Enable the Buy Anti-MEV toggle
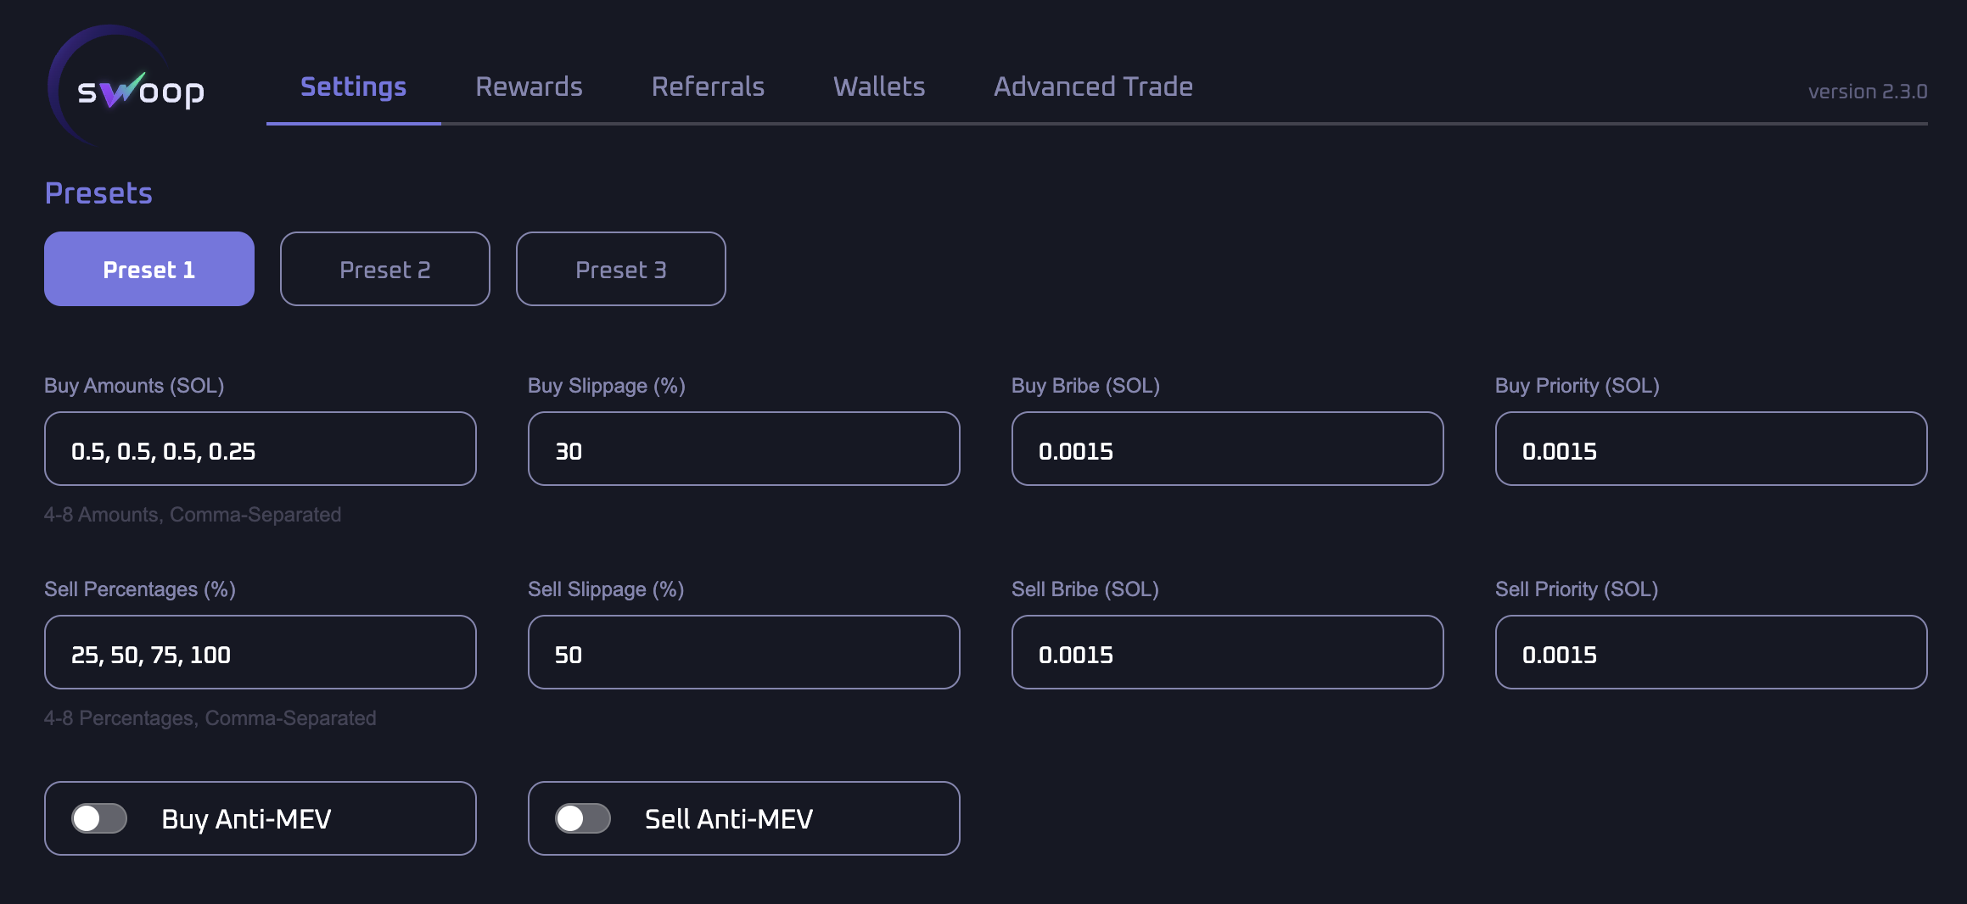The width and height of the screenshot is (1967, 904). click(x=99, y=818)
